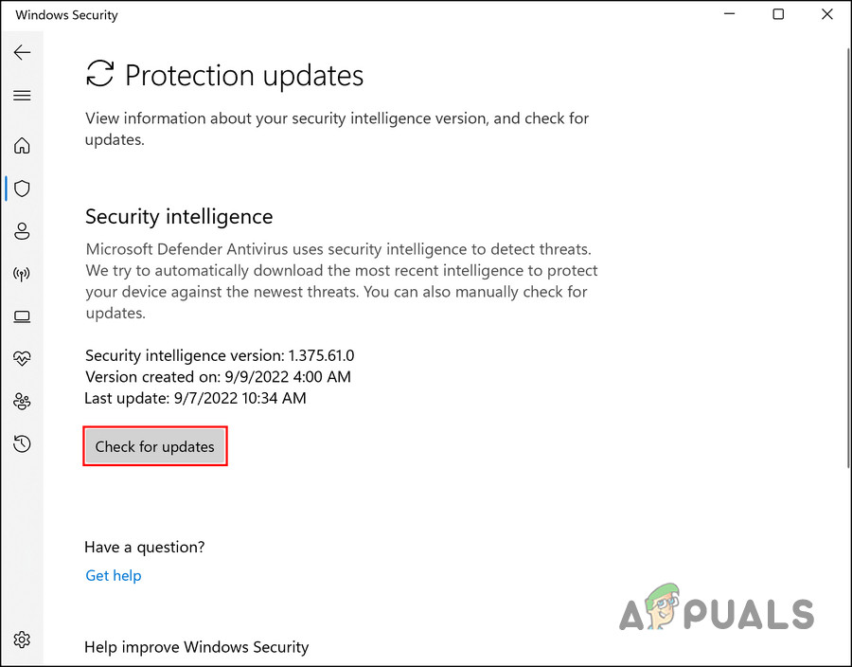Open the Get help link
Image resolution: width=852 pixels, height=667 pixels.
113,575
